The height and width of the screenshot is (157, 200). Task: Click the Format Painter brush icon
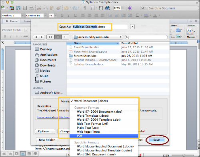coord(58,8)
